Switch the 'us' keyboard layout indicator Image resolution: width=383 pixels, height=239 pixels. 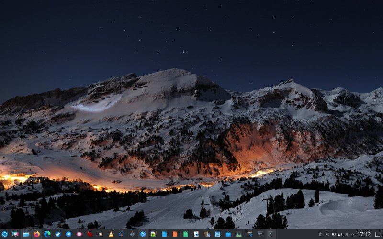[340, 234]
